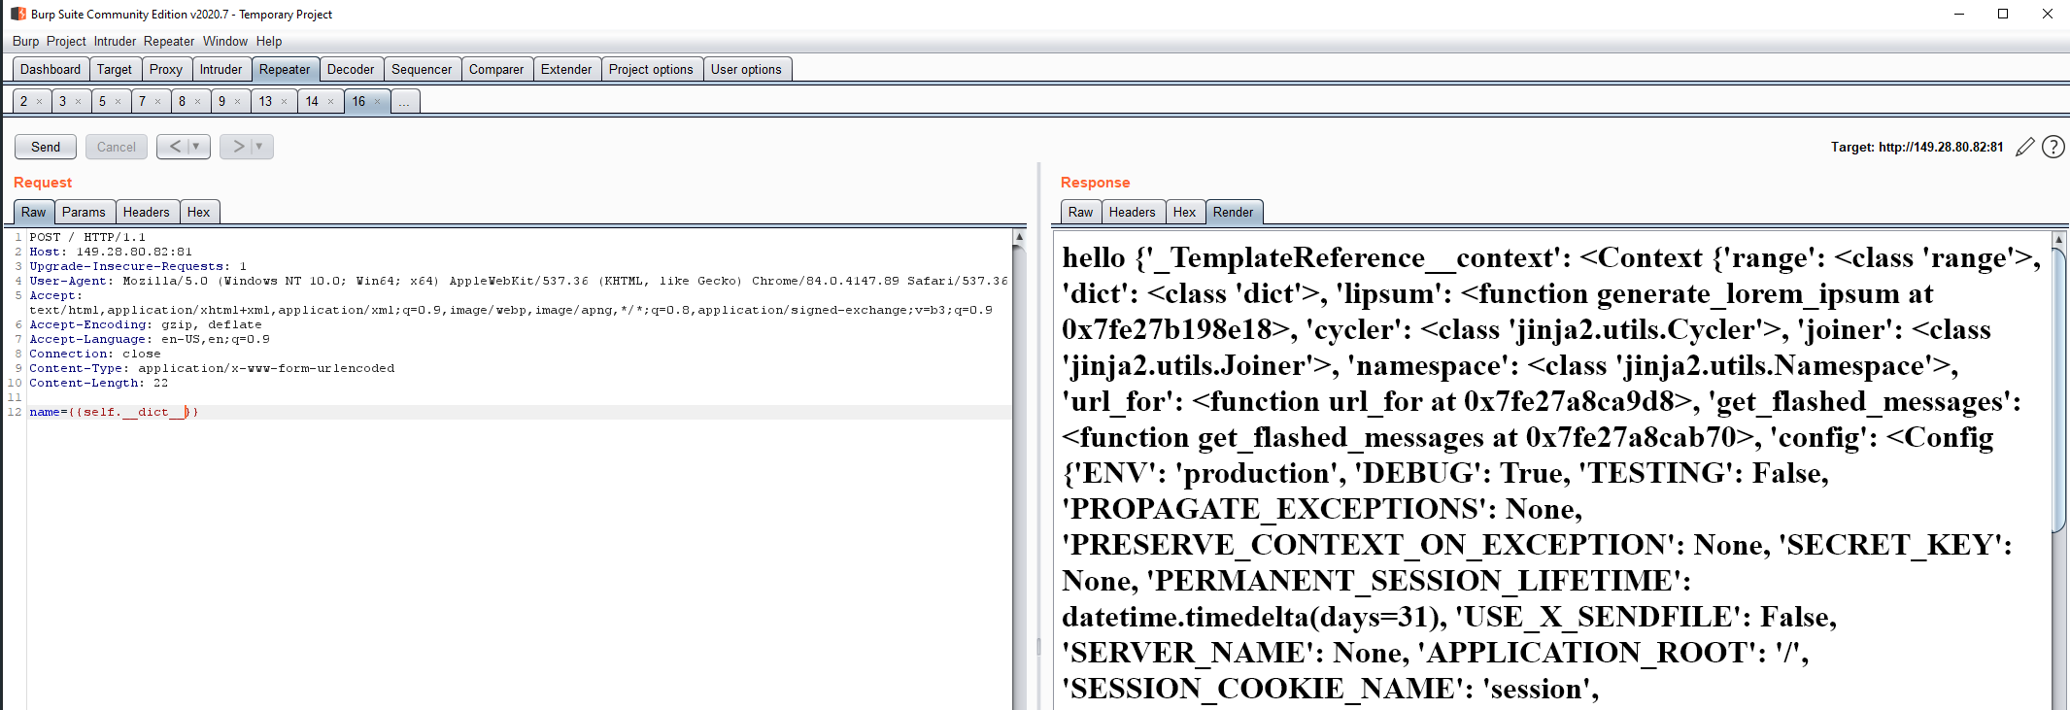This screenshot has height=710, width=2070.
Task: Go back in request history with left arrow
Action: click(x=175, y=147)
